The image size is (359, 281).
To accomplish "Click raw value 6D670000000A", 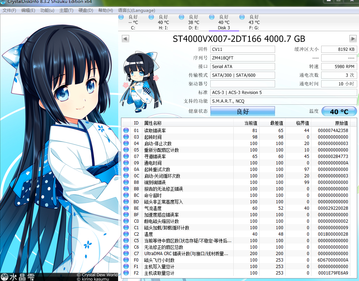I will [x=333, y=260].
